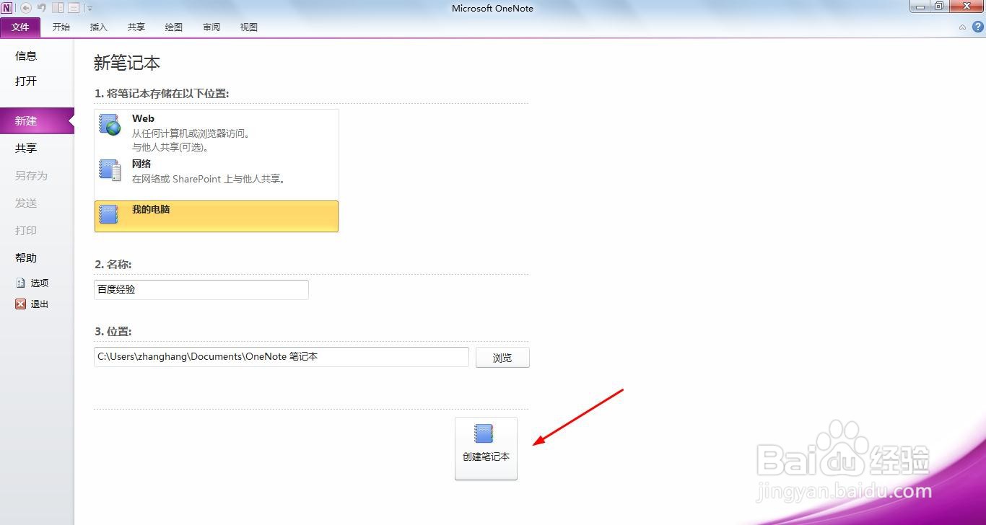The width and height of the screenshot is (986, 525).
Task: Minimize the OneNote window
Action: (920, 6)
